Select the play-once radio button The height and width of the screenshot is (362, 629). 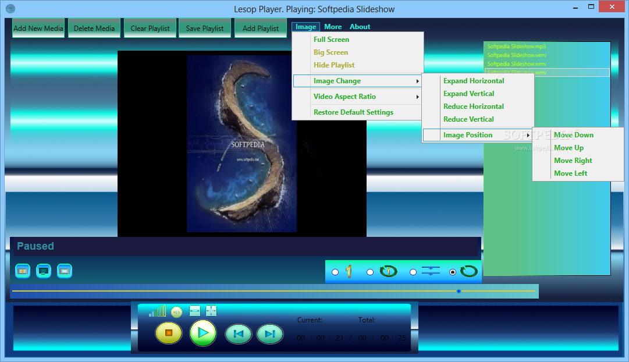point(335,272)
